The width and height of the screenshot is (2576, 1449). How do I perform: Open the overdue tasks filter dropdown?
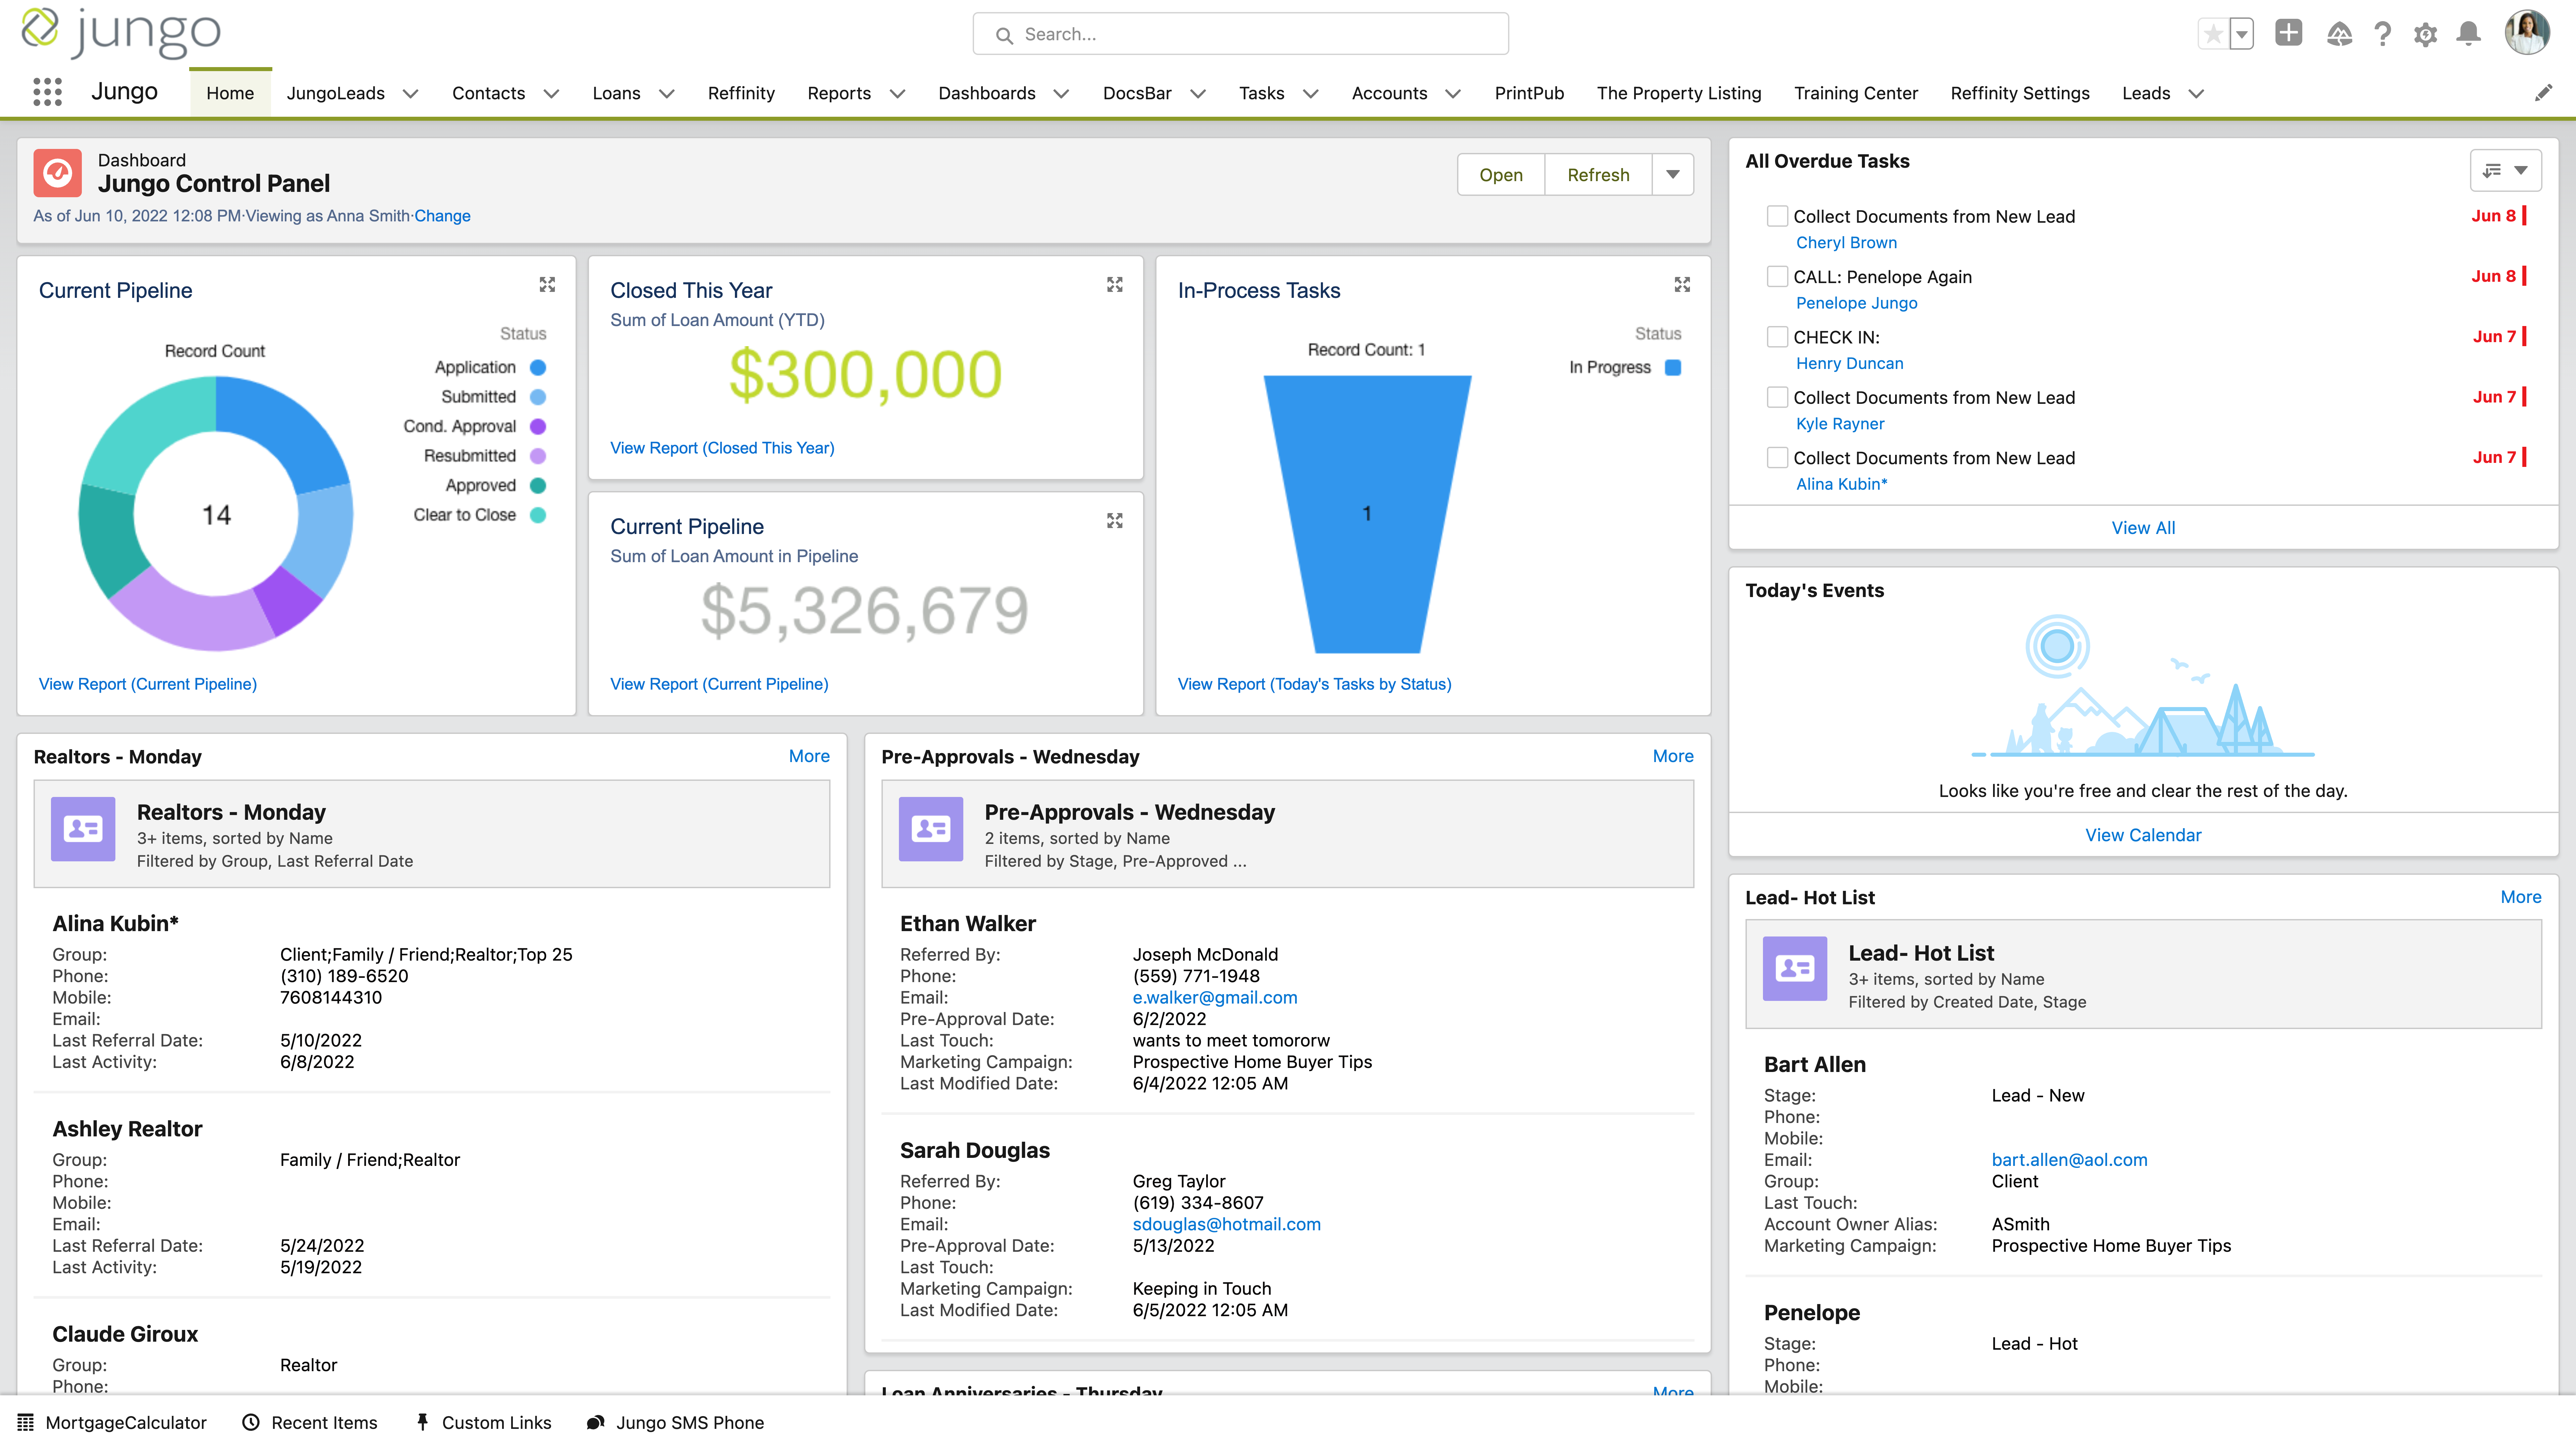(2506, 170)
